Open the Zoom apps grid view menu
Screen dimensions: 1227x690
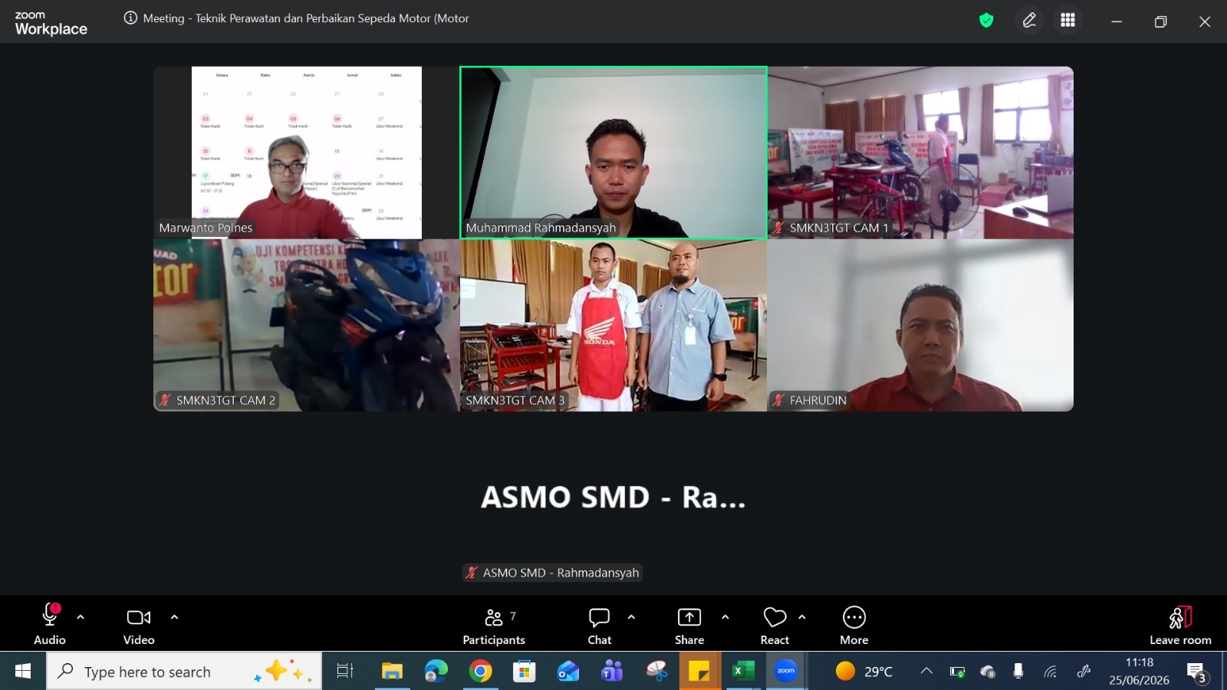point(1067,21)
